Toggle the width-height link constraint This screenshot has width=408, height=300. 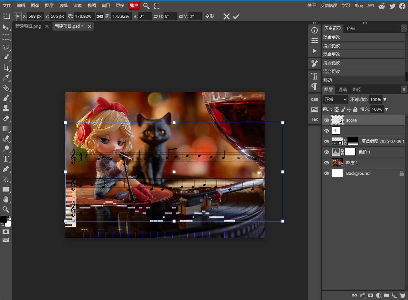(100, 16)
